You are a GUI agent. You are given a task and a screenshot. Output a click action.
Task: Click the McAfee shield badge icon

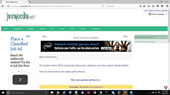point(165,87)
